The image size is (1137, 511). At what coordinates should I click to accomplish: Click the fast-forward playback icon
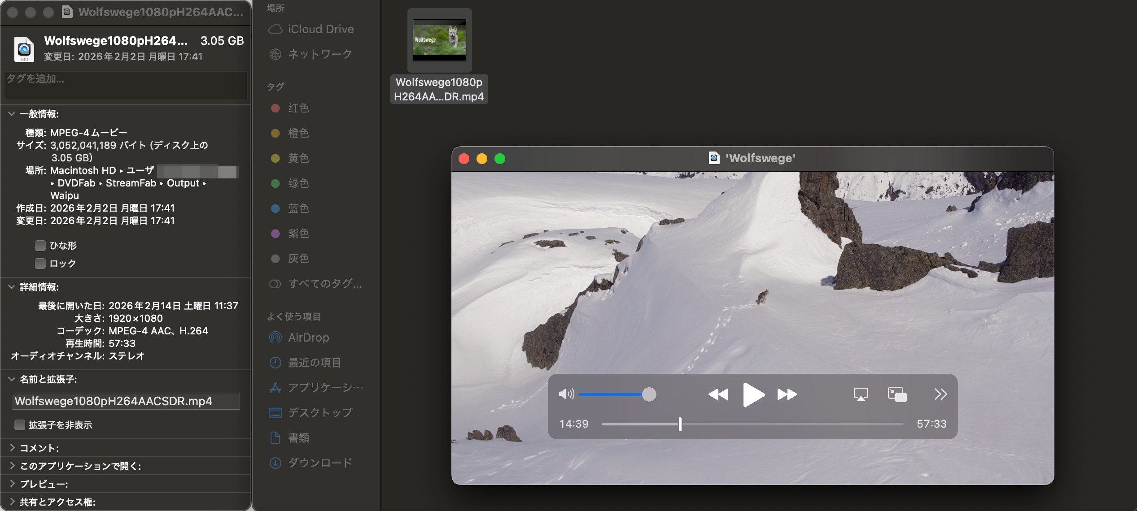(787, 394)
